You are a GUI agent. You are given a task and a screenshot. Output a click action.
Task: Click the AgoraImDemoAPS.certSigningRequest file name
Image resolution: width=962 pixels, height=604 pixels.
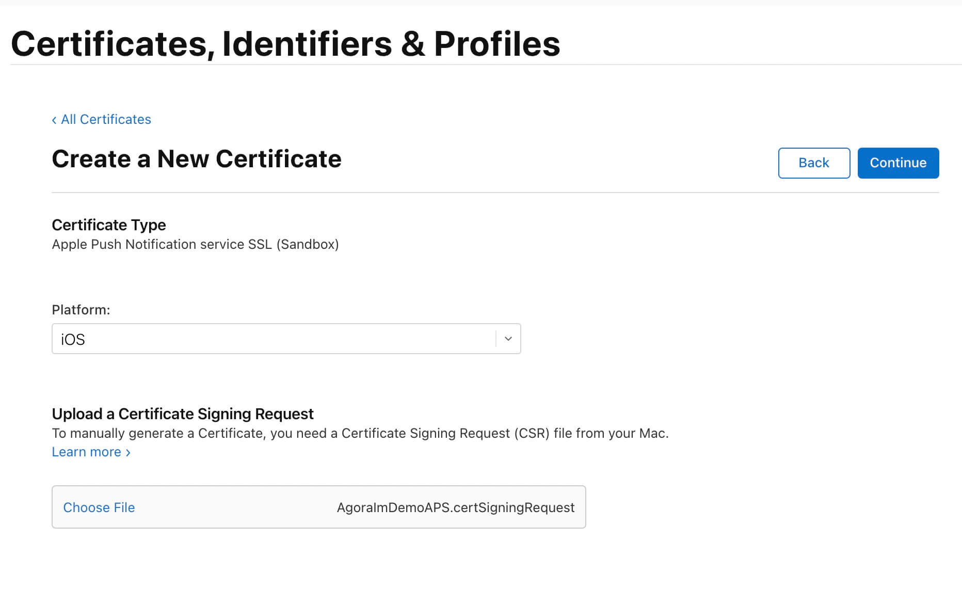(x=455, y=507)
